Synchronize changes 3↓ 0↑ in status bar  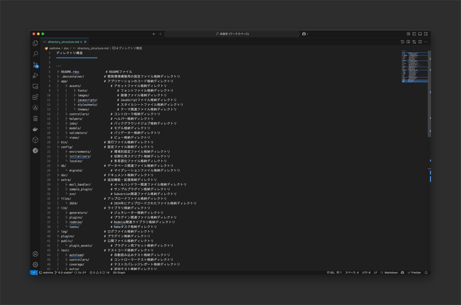point(80,272)
